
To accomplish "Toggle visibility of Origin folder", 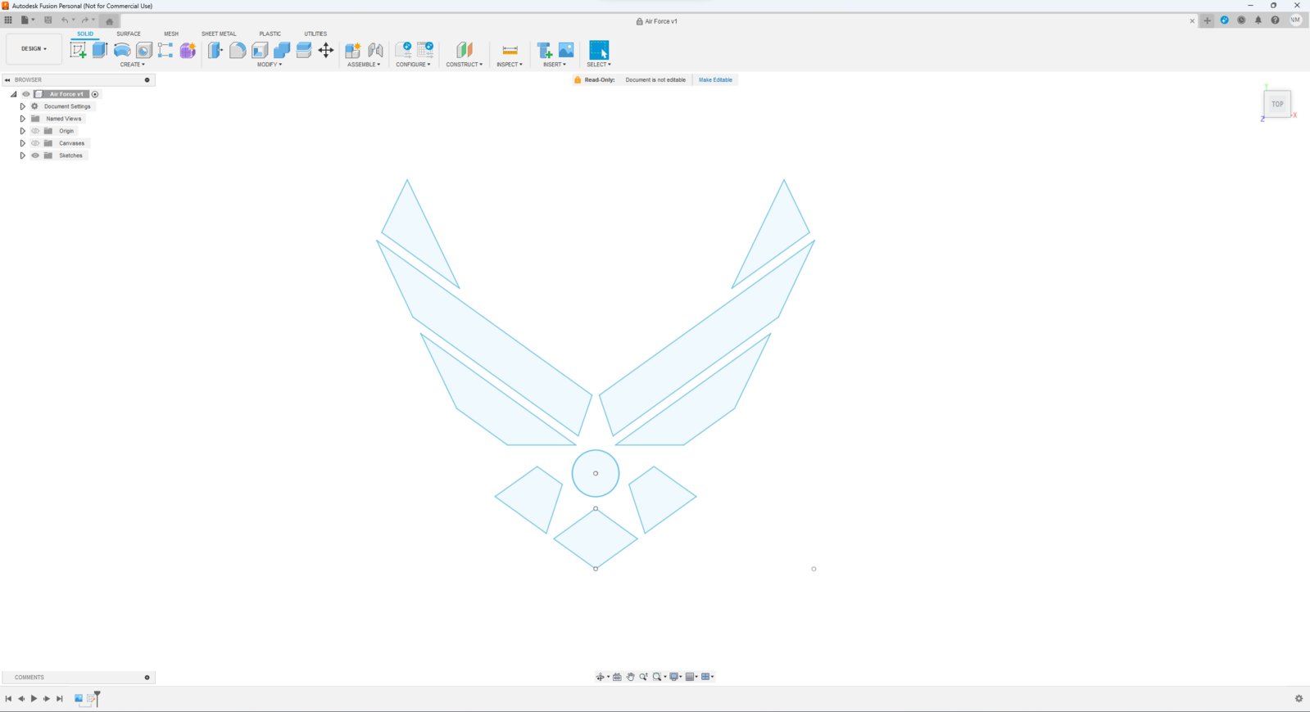I will click(x=35, y=131).
